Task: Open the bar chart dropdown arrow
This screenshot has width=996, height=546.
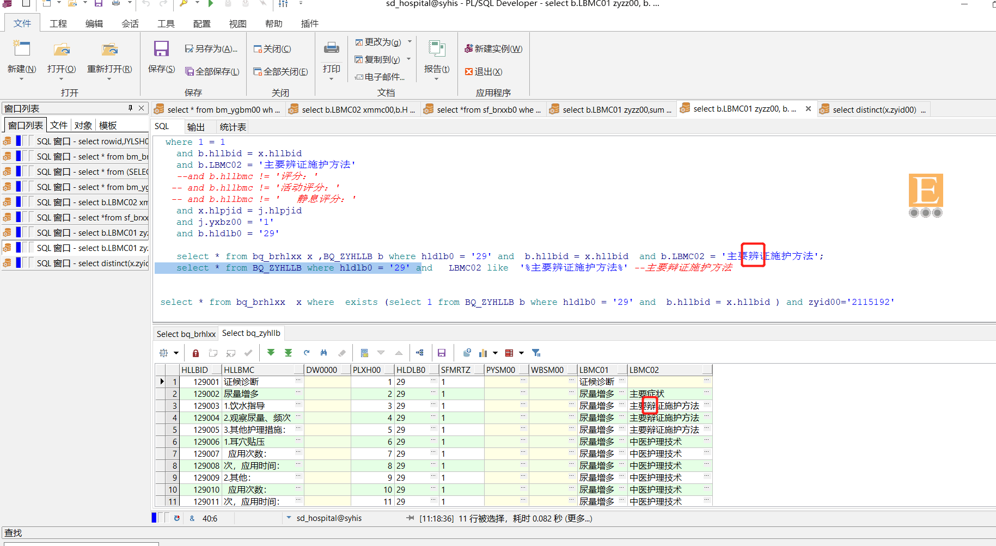Action: 495,353
